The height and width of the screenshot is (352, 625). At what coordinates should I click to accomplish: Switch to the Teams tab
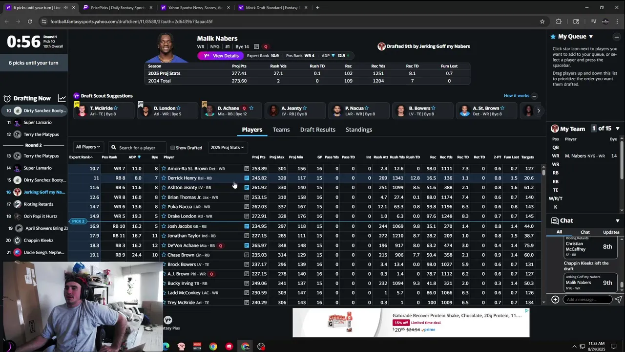coord(281,130)
